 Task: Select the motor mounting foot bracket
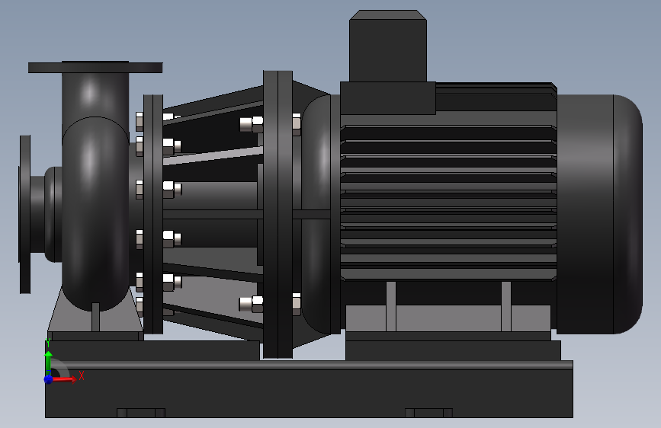(448, 318)
